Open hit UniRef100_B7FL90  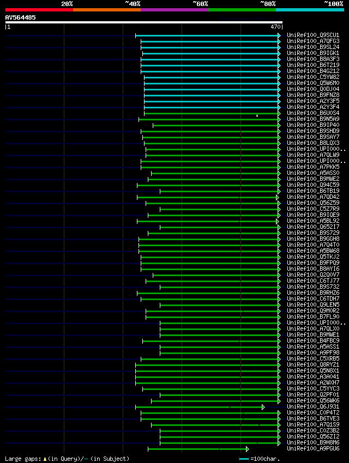[x=313, y=317]
